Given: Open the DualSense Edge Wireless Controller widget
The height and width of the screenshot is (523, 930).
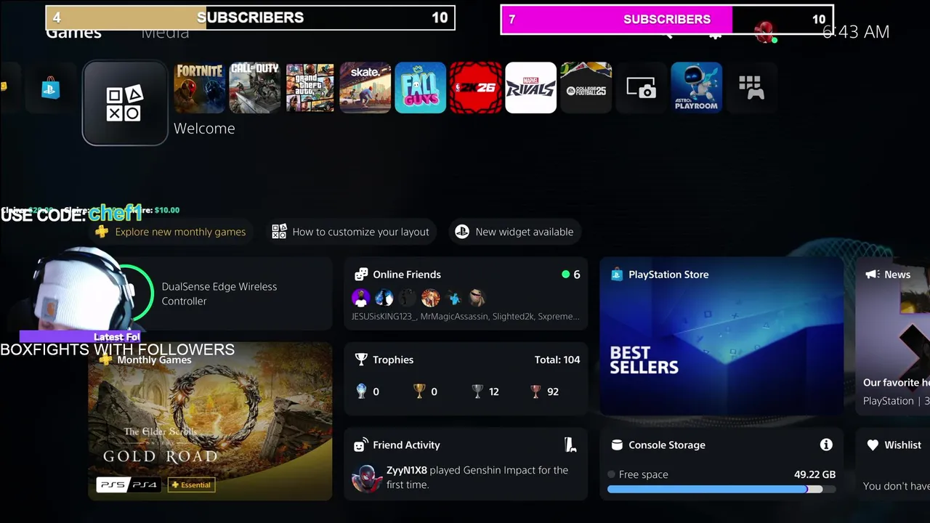Looking at the screenshot, I should click(210, 293).
